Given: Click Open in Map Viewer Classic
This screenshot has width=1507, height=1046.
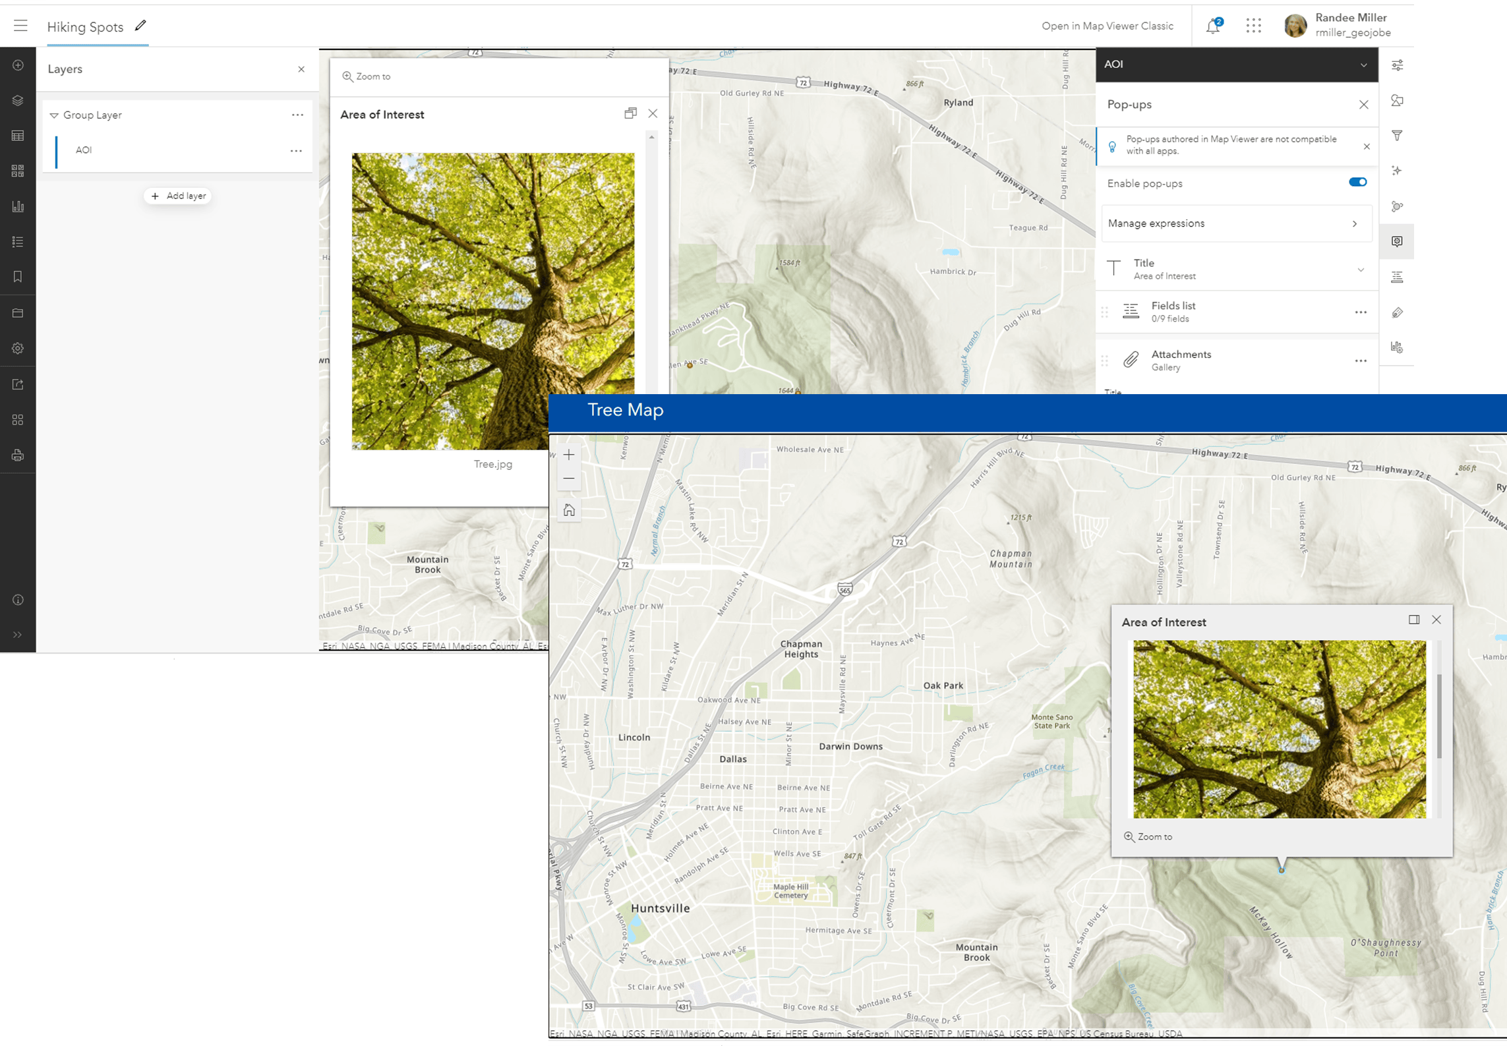Looking at the screenshot, I should (x=1107, y=26).
